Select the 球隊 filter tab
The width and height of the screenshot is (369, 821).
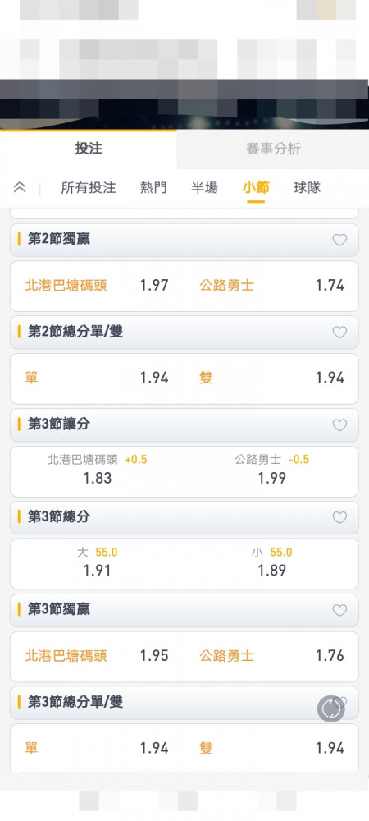click(x=307, y=187)
